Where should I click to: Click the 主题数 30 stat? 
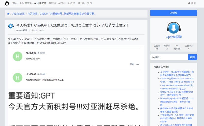[x=157, y=47]
